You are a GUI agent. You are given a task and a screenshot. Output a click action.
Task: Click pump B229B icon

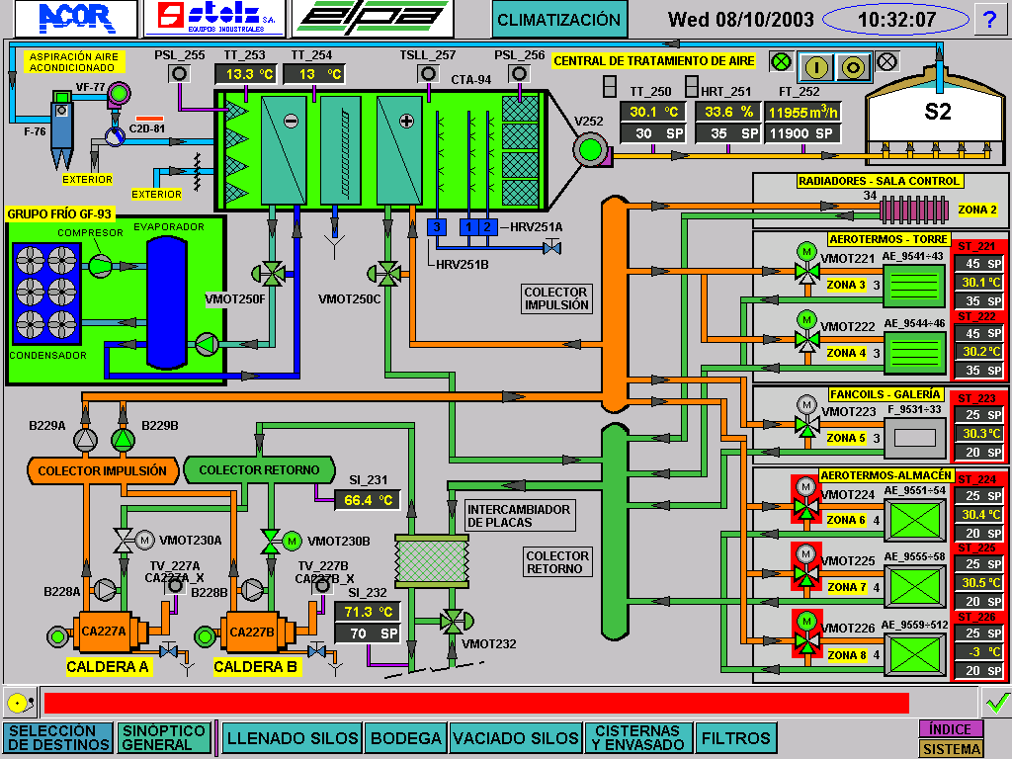pos(122,439)
